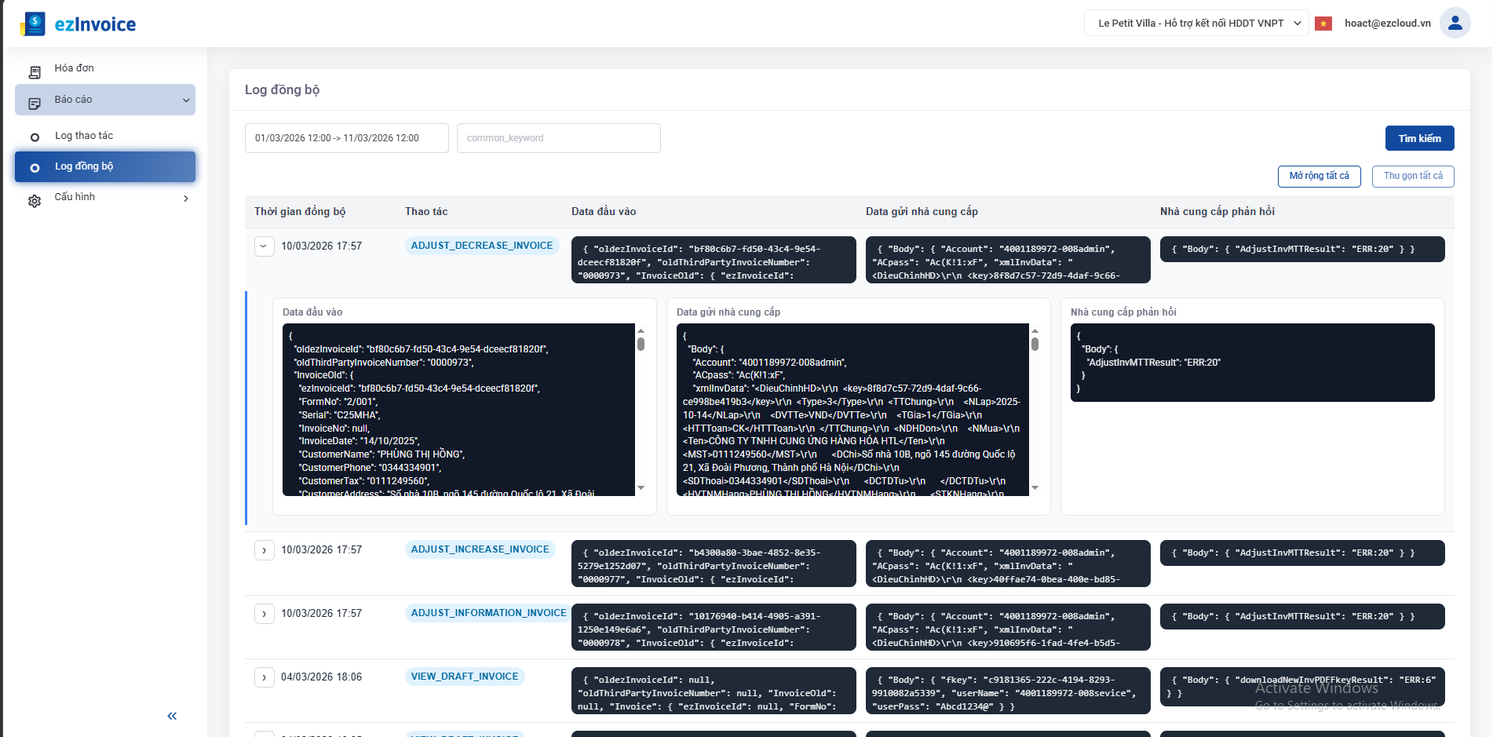Collapse sidebar with double-chevron icon
Screen dimensions: 1493x737
[x=172, y=716]
